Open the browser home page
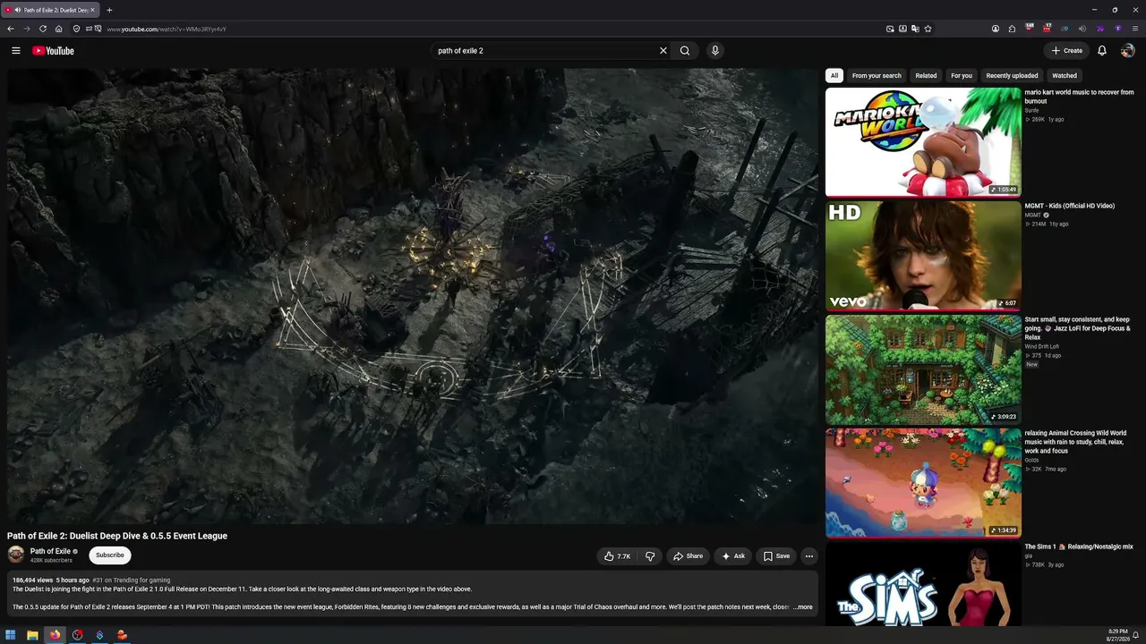The width and height of the screenshot is (1146, 644). point(59,29)
